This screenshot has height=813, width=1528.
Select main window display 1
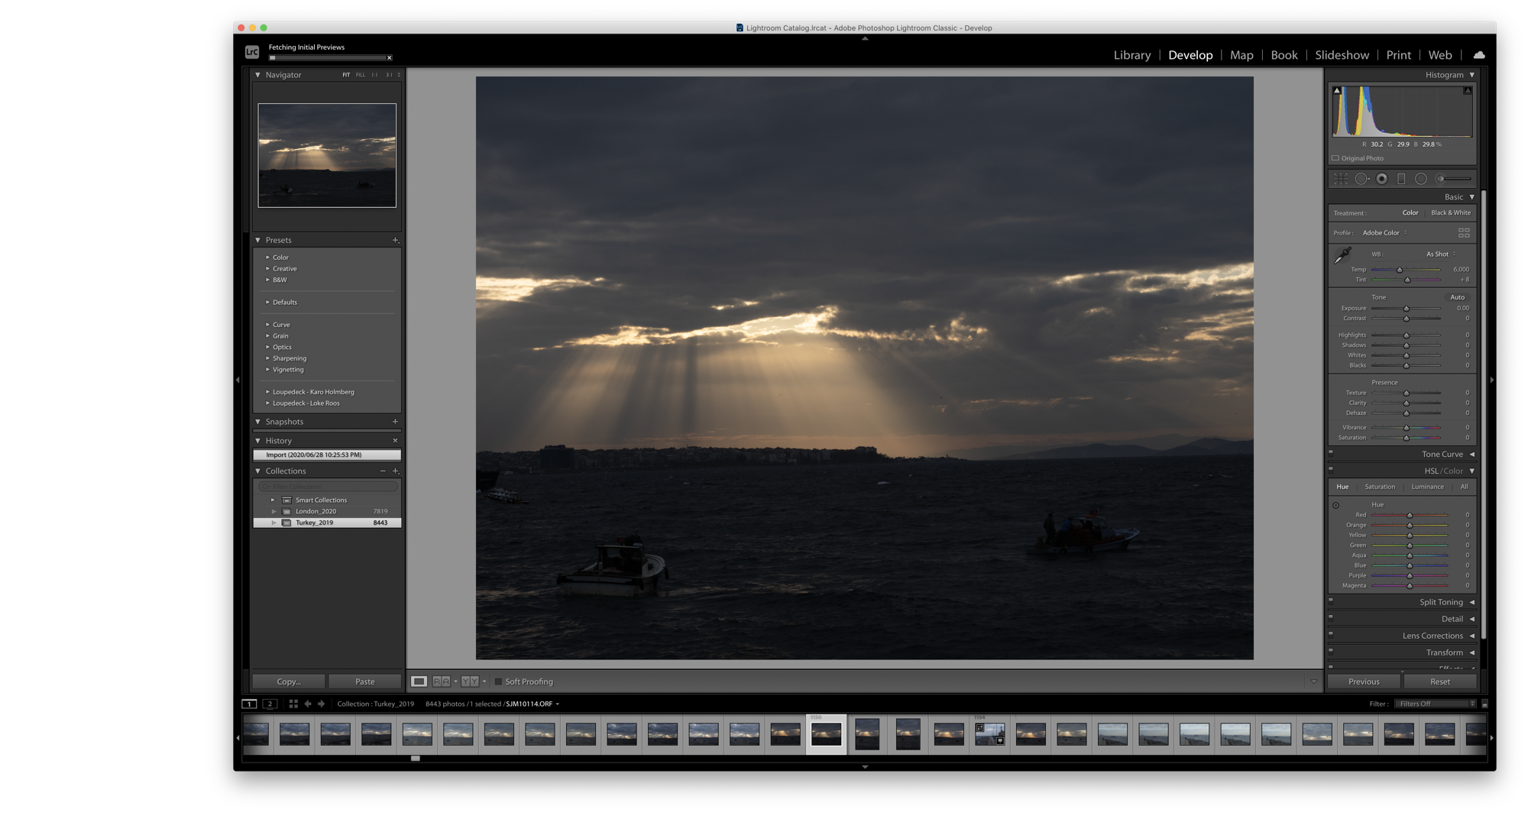click(249, 704)
